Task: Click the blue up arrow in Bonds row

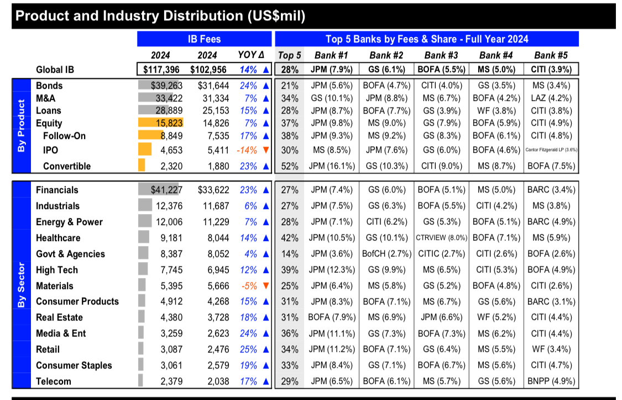Action: tap(266, 86)
